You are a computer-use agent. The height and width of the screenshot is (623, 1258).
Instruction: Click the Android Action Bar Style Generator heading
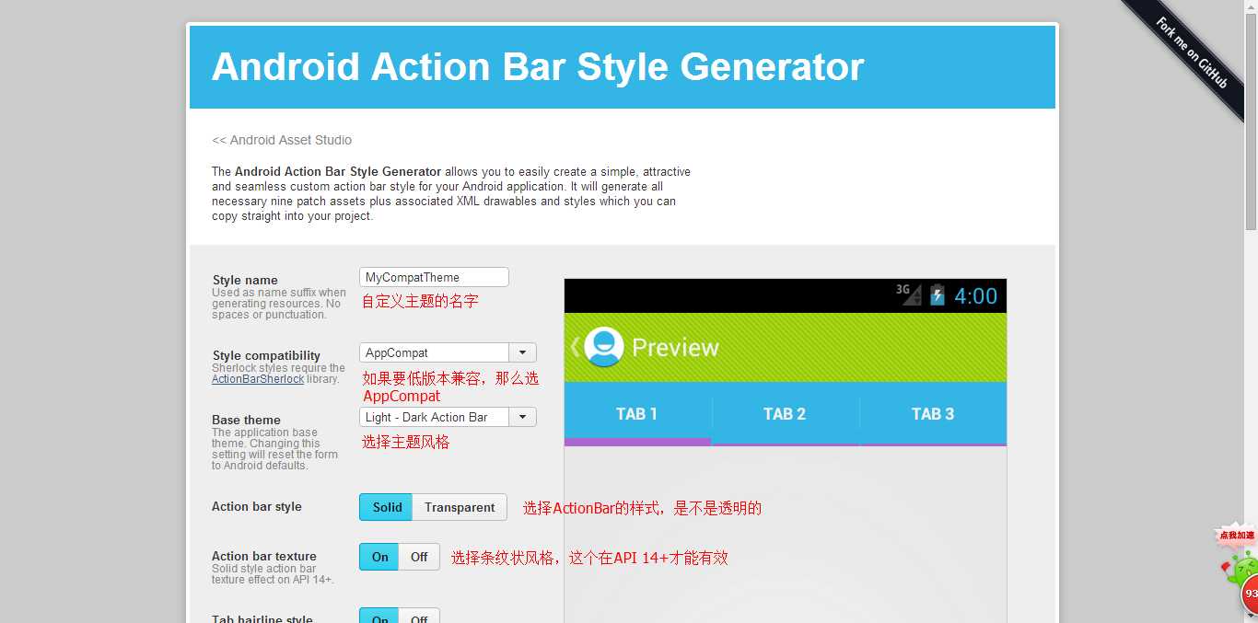[x=538, y=66]
